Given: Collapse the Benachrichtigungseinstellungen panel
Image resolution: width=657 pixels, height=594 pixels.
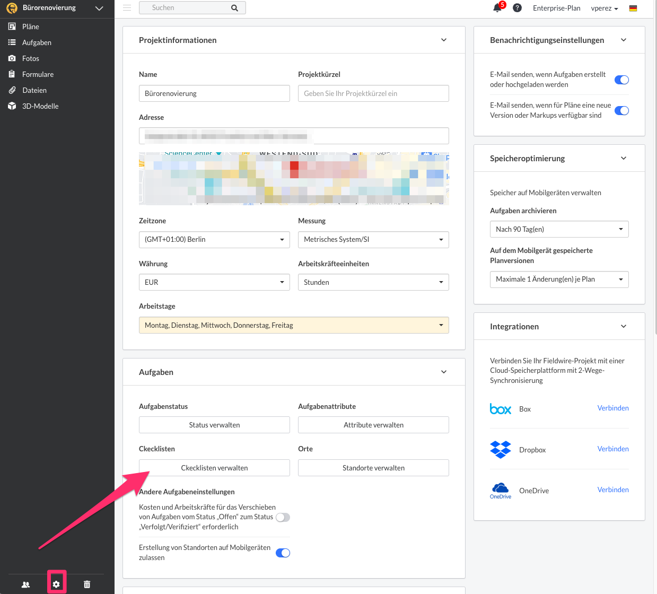Looking at the screenshot, I should (624, 40).
